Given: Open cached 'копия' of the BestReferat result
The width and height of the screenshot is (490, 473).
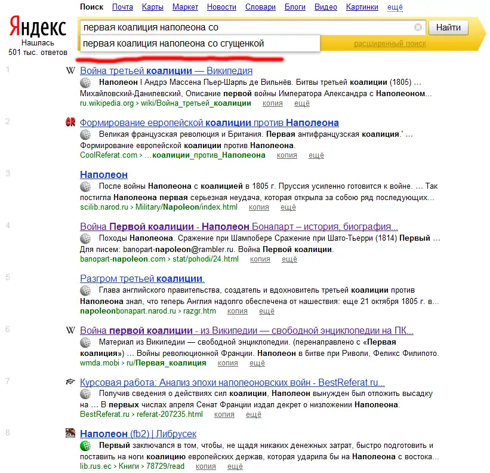Looking at the screenshot, I should (x=224, y=414).
